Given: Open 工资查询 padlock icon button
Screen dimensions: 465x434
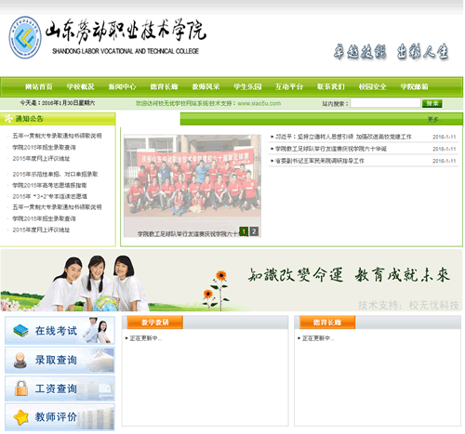Looking at the screenshot, I should [60, 388].
